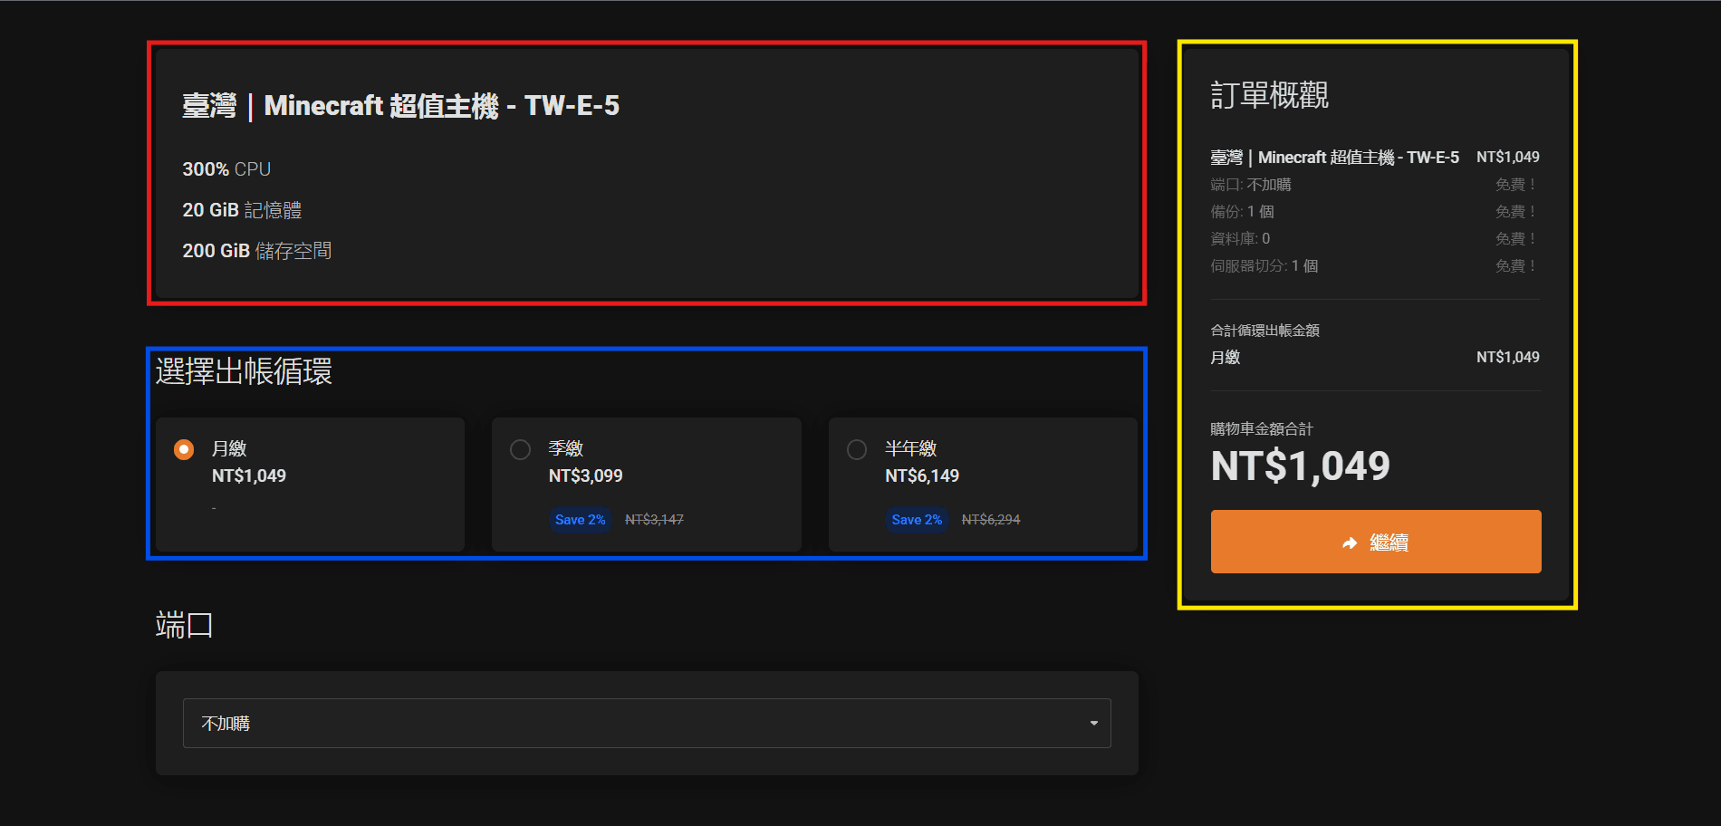Screen dimensions: 1721x826
Task: Click the "伺服器切分: 1 個" order summary line
Action: point(1264,266)
